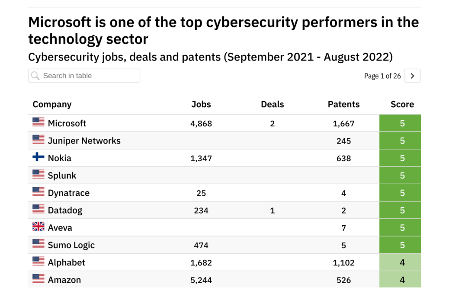449x294 pixels.
Task: Sort table by Patents column header
Action: click(x=343, y=104)
